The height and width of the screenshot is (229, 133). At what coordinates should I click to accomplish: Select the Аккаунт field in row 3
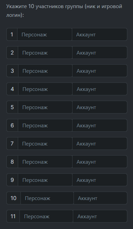[100, 71]
